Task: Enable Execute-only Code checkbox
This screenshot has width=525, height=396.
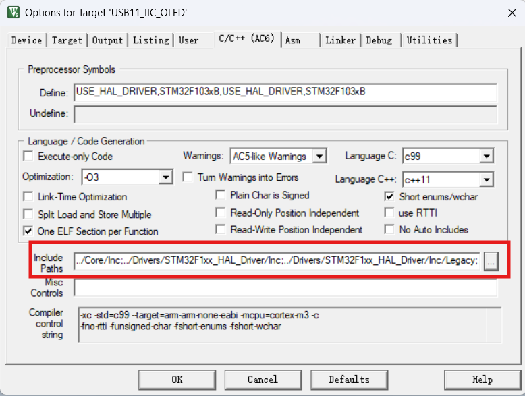Action: pos(28,156)
